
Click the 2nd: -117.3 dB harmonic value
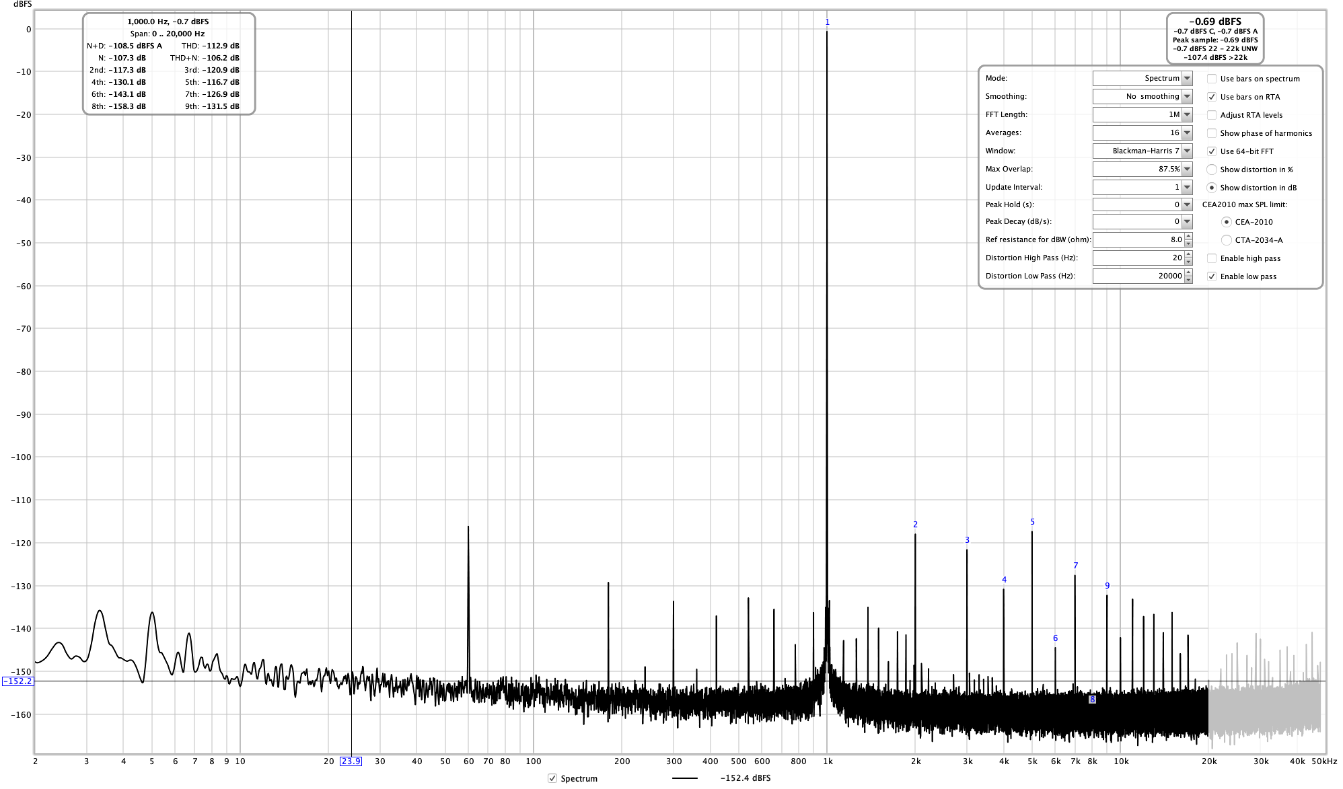point(118,70)
